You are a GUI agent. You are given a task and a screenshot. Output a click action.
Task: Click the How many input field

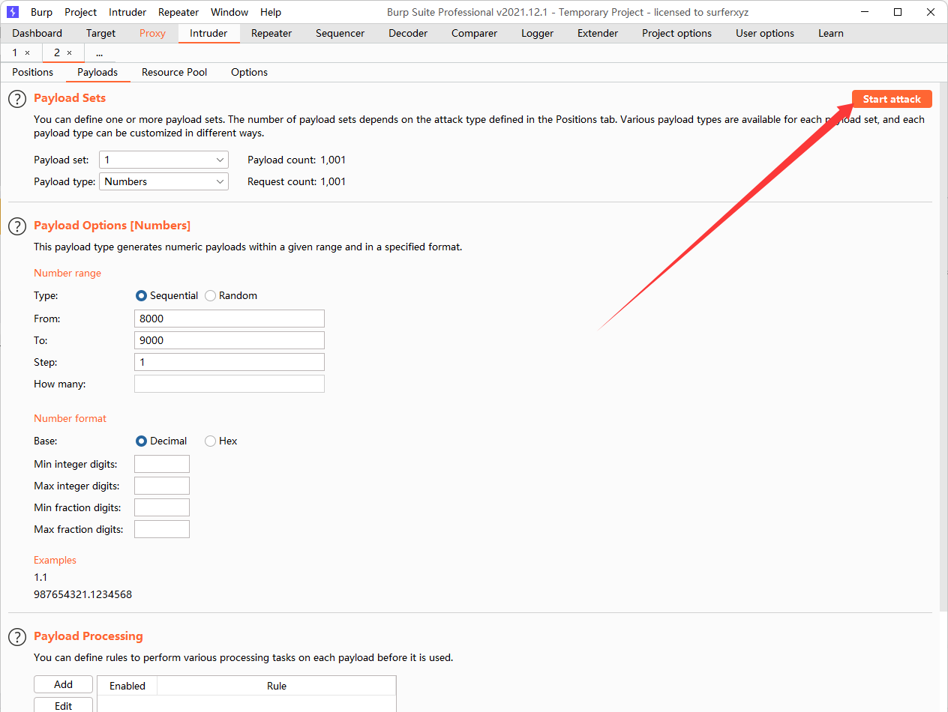[229, 384]
